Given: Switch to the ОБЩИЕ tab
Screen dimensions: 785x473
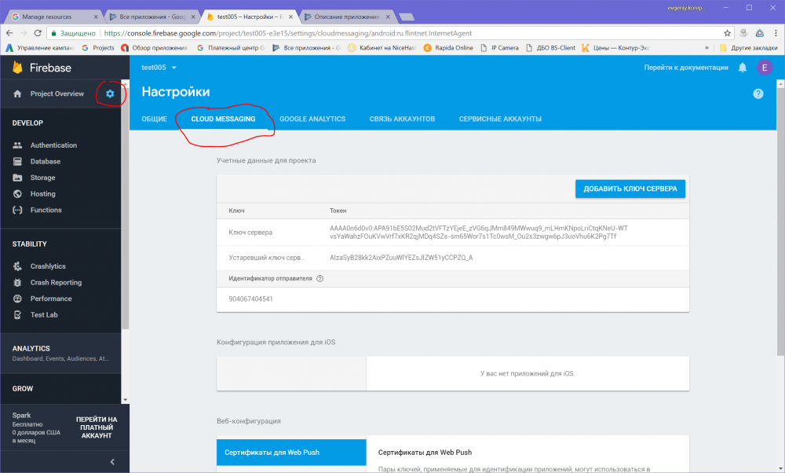Looking at the screenshot, I should pyautogui.click(x=154, y=119).
